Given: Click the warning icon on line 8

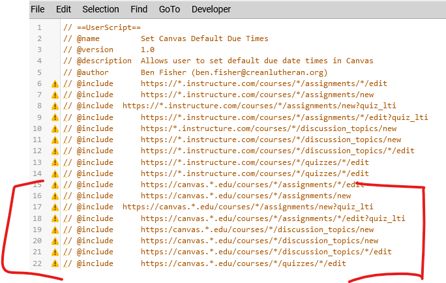Looking at the screenshot, I should [55, 106].
